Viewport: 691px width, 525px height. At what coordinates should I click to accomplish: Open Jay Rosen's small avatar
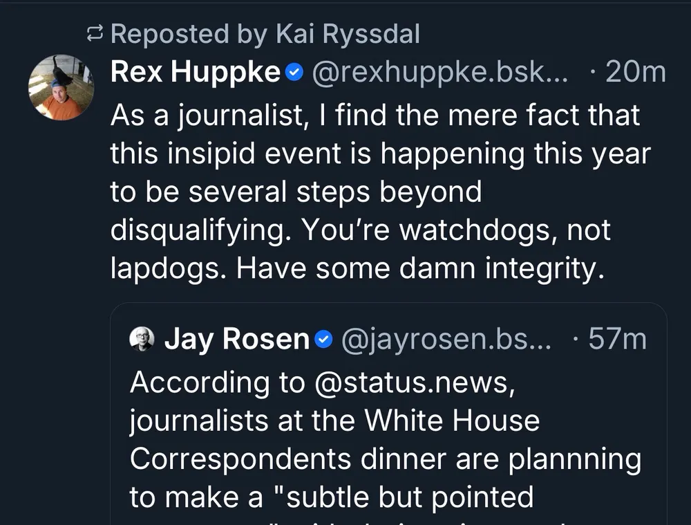coord(142,339)
